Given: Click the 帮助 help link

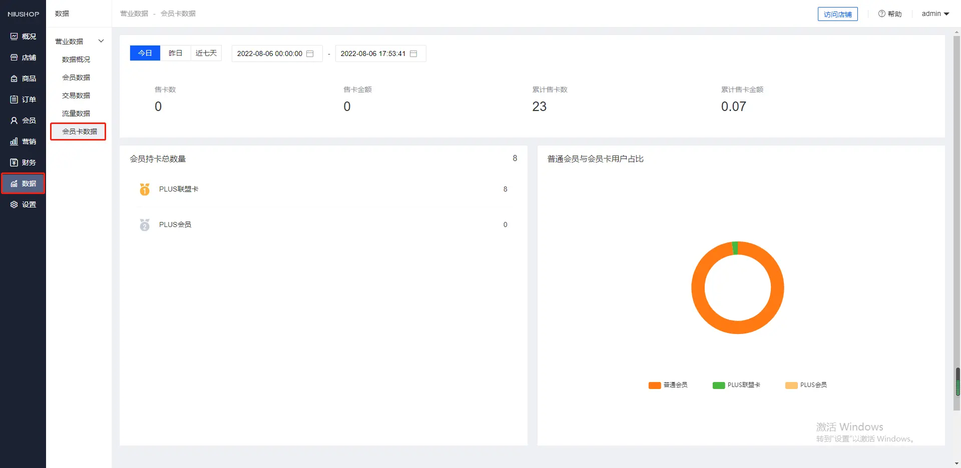Looking at the screenshot, I should (890, 14).
